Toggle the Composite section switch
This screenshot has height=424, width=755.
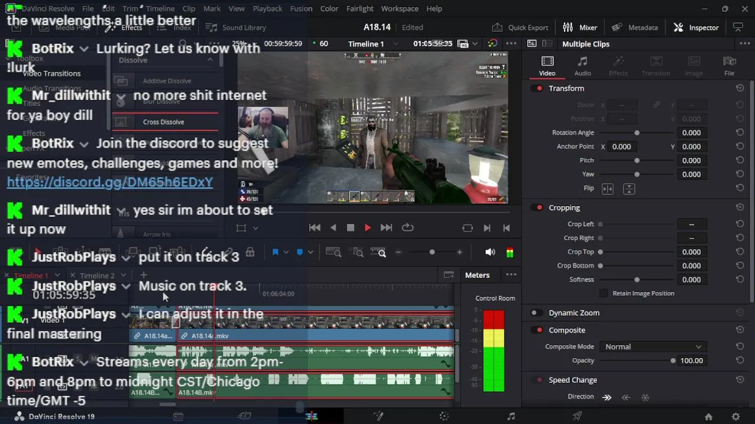click(x=537, y=330)
